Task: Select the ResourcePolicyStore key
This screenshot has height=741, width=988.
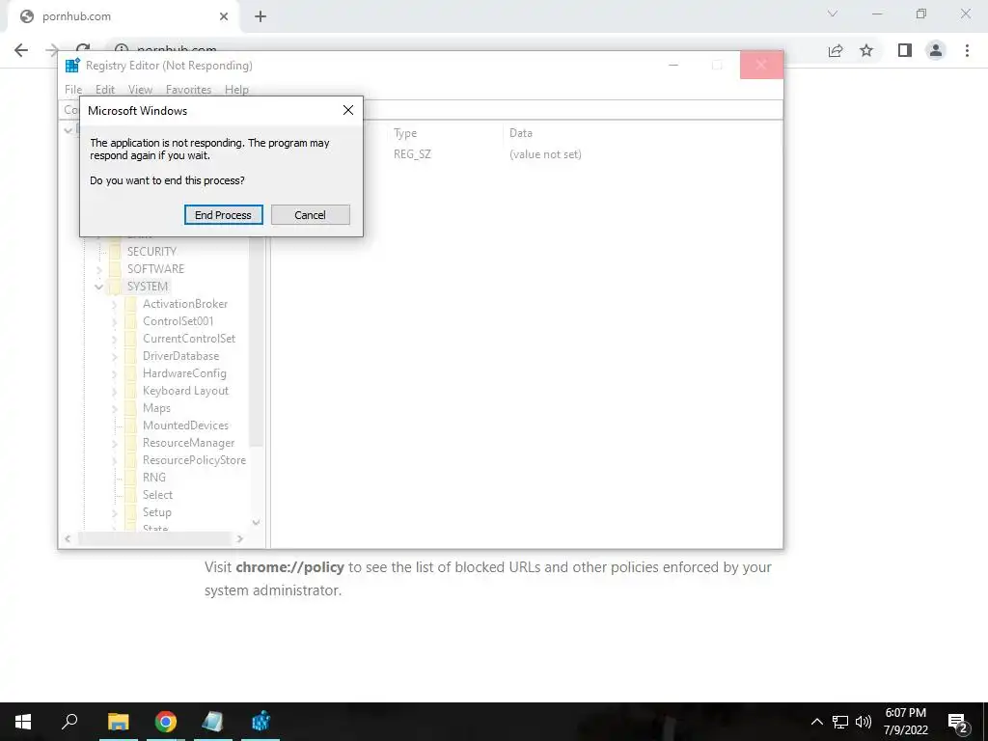Action: click(194, 460)
